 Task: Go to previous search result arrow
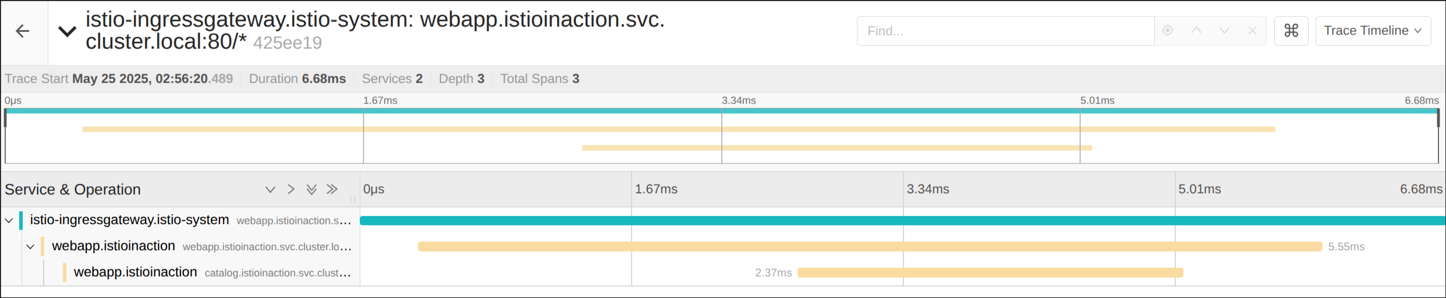coord(1196,31)
